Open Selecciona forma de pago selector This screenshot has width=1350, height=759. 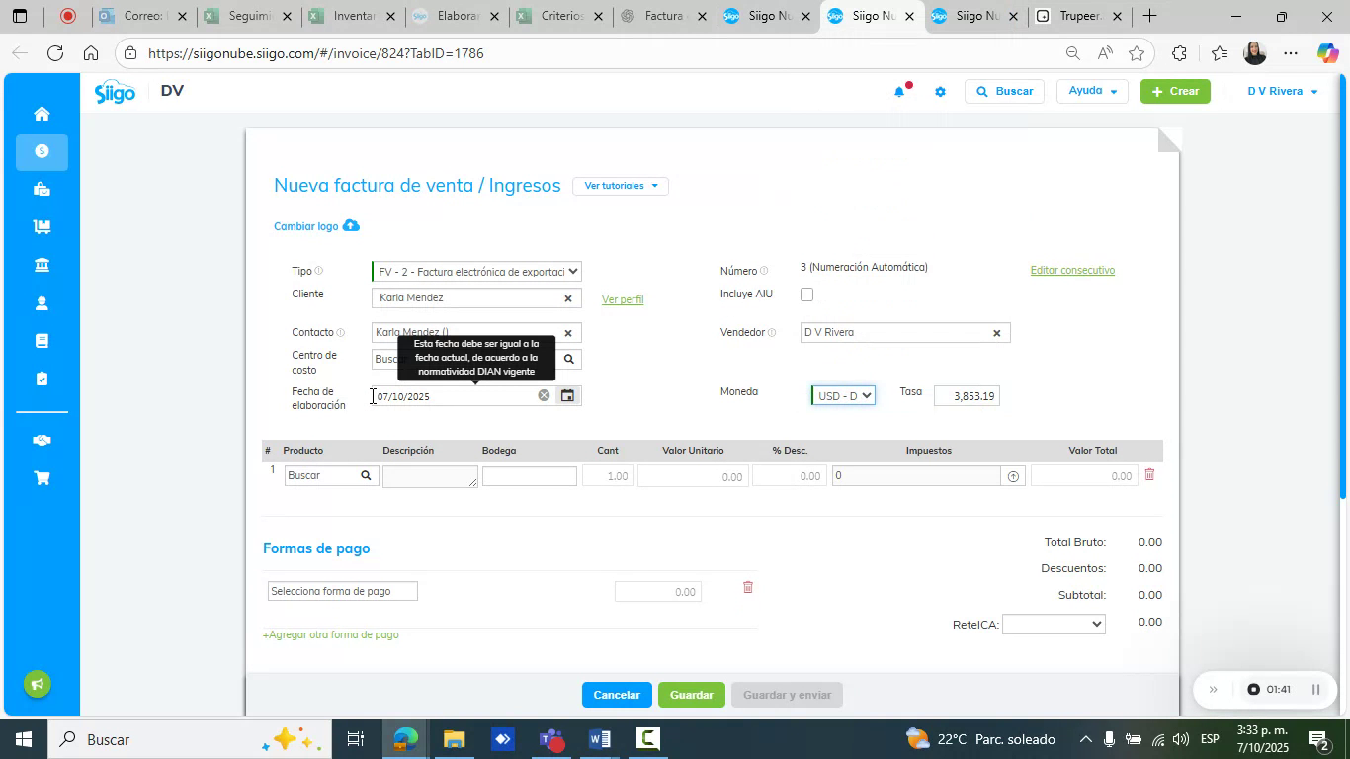pos(342,591)
